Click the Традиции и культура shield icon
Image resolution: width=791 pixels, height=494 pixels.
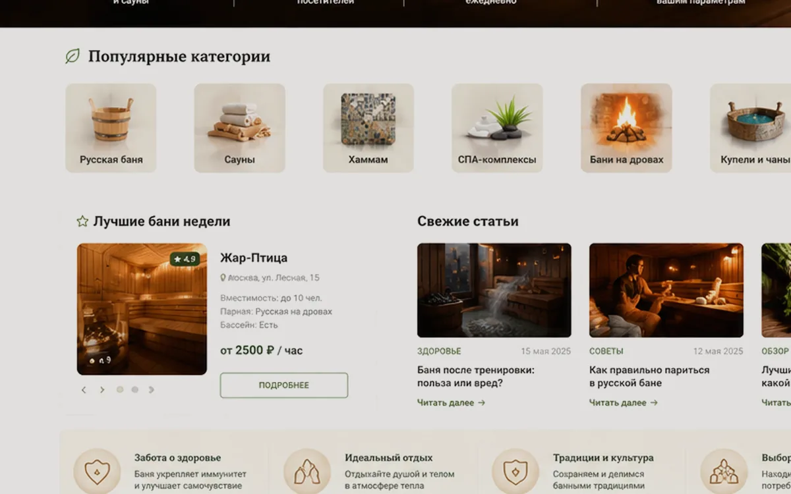[x=515, y=472]
